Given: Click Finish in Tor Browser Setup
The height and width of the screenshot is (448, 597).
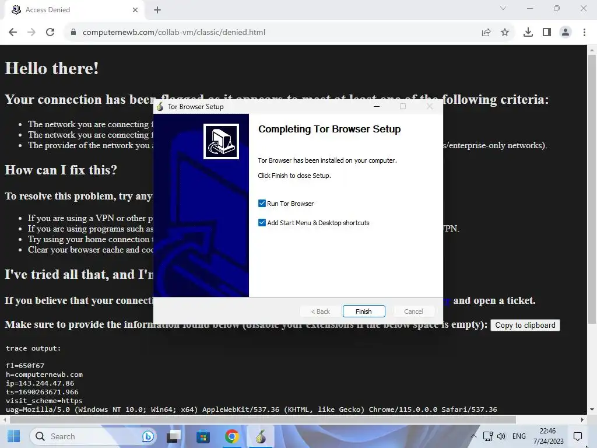Looking at the screenshot, I should [x=364, y=311].
